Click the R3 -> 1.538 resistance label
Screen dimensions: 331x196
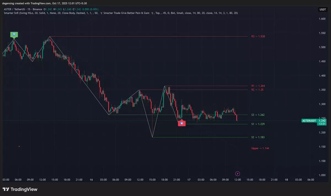[258, 36]
